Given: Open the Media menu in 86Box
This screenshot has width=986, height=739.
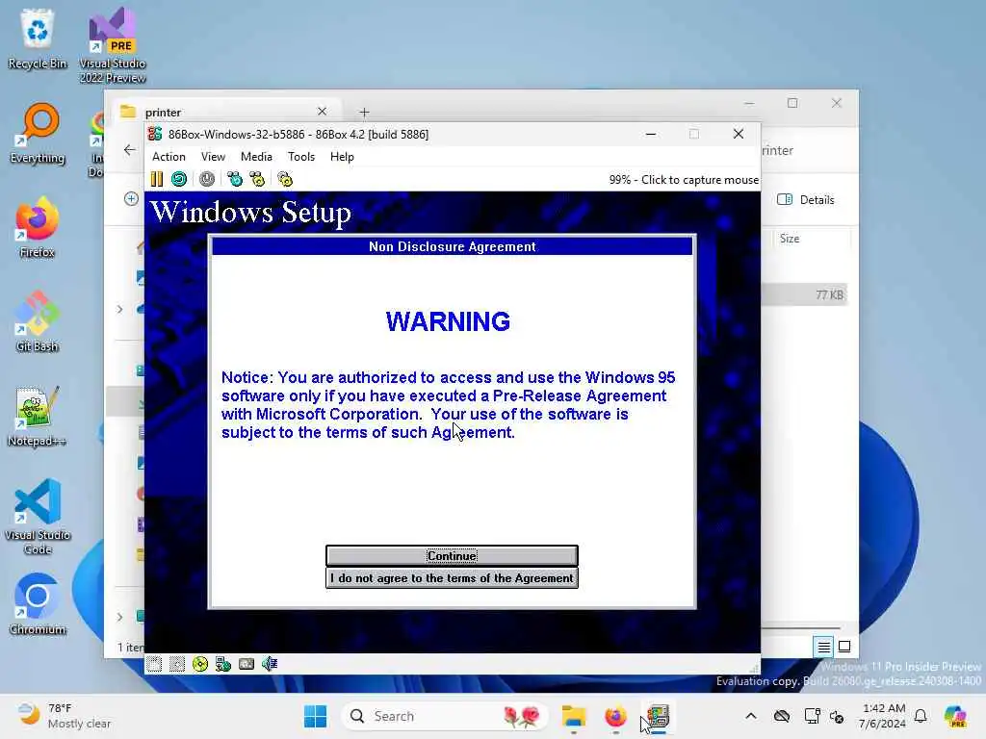Looking at the screenshot, I should click(256, 157).
